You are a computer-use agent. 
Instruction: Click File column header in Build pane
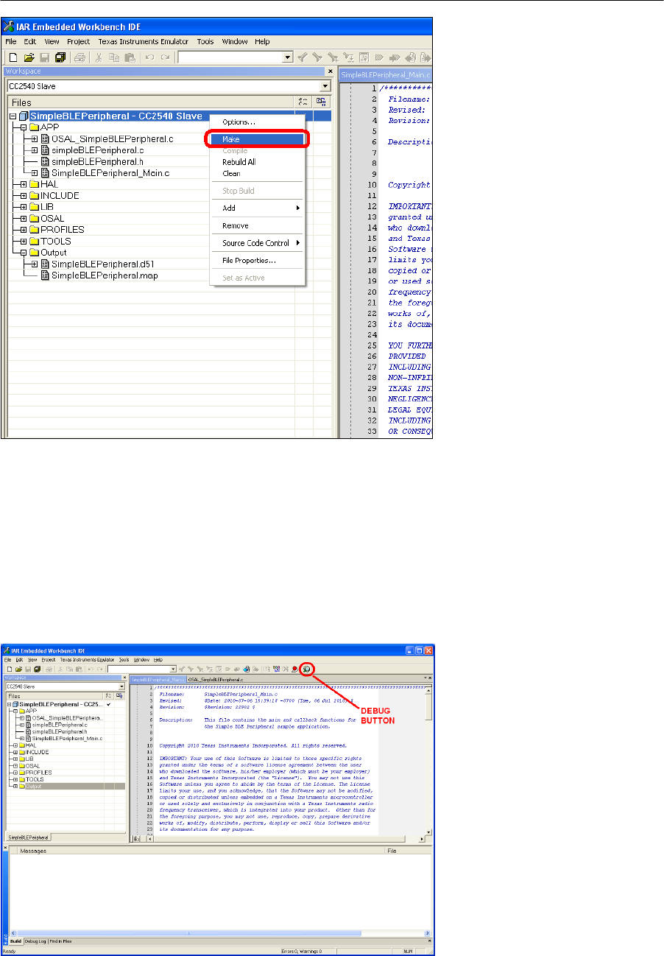tap(409, 851)
